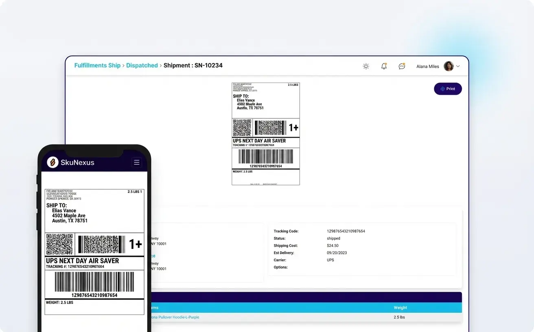Toggle light/dark theme via the sun icon
This screenshot has height=332, width=534.
(x=365, y=66)
